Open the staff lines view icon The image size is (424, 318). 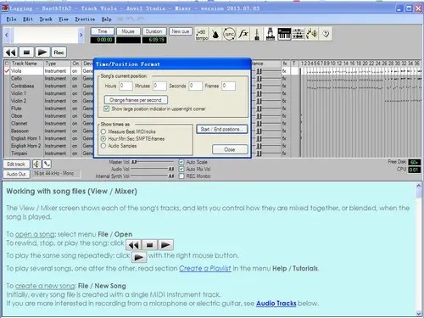[298, 34]
